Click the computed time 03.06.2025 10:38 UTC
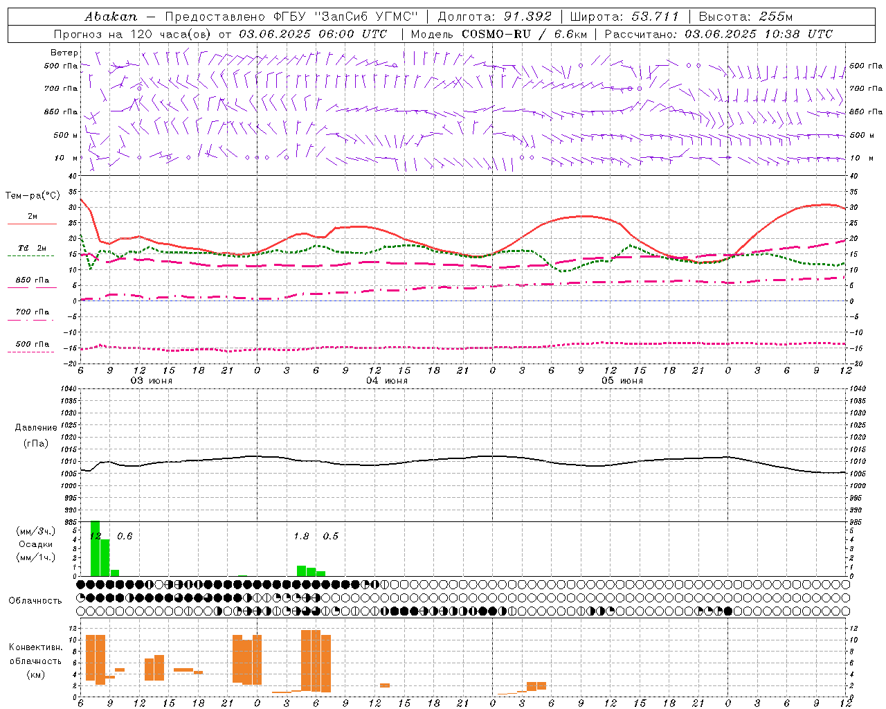The width and height of the screenshot is (886, 709). [x=759, y=34]
